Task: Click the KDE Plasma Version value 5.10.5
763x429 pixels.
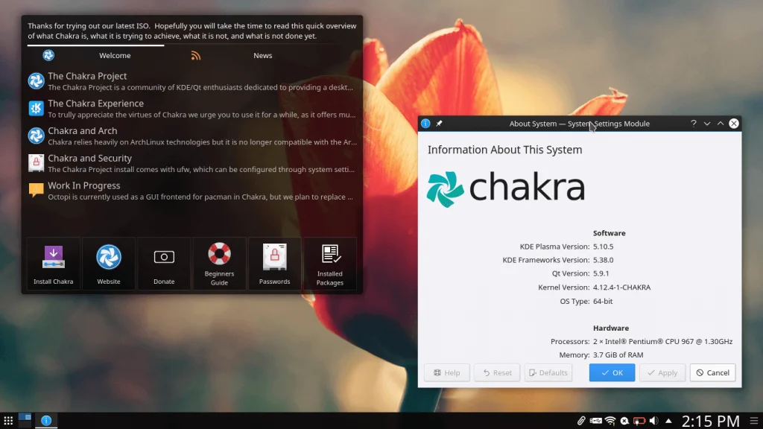Action: pos(603,247)
